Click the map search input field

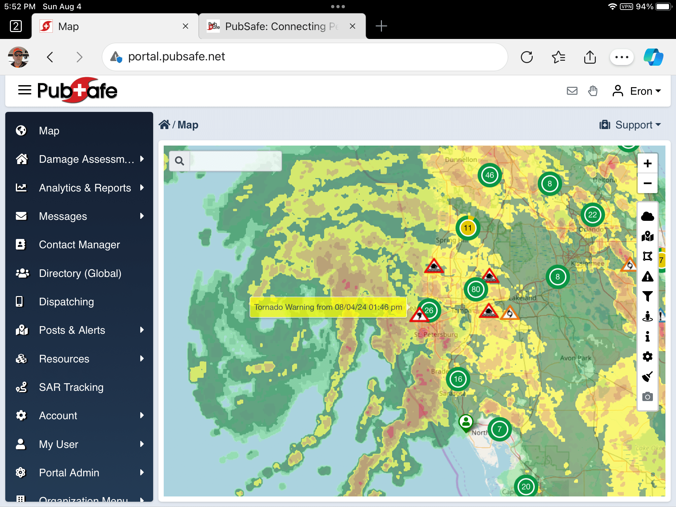coord(235,161)
